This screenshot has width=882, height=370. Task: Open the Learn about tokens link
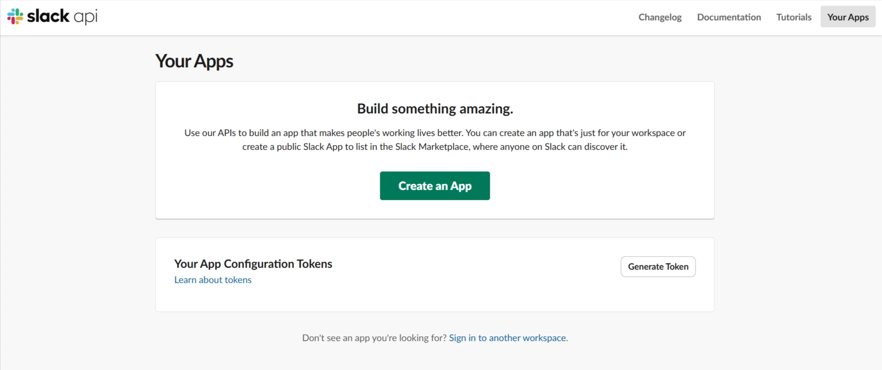[213, 280]
